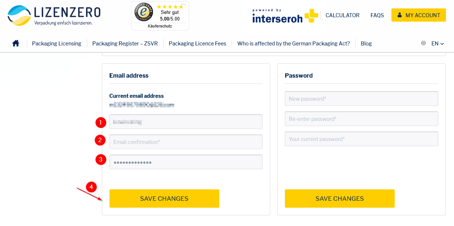The height and width of the screenshot is (226, 454).
Task: Focus the New password field
Action: point(361,99)
